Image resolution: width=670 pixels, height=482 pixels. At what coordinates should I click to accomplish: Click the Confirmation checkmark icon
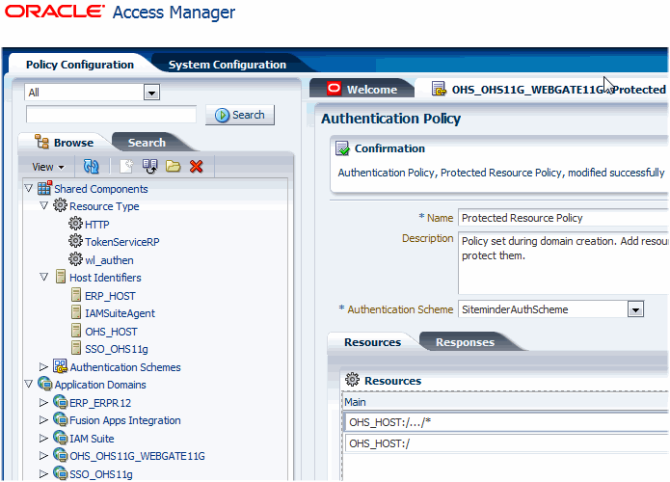point(342,148)
